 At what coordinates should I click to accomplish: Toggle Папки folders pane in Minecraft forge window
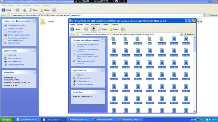click(114, 29)
